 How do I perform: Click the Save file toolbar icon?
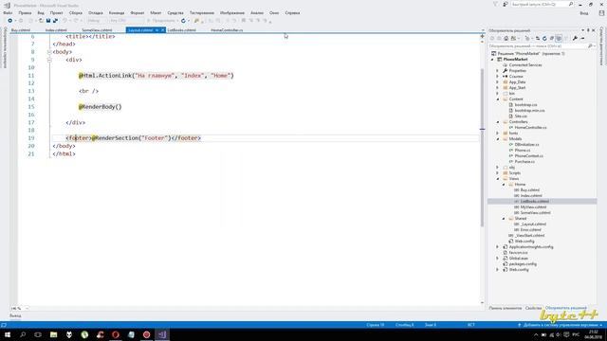pyautogui.click(x=48, y=21)
